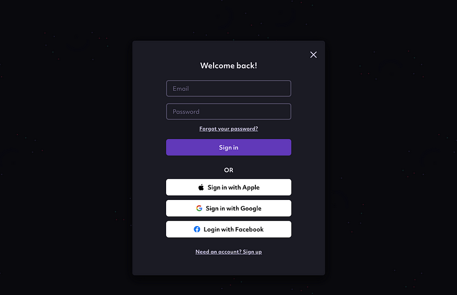Click the Sign in with Google label text
Screen dimensions: 457x295
pos(233,208)
